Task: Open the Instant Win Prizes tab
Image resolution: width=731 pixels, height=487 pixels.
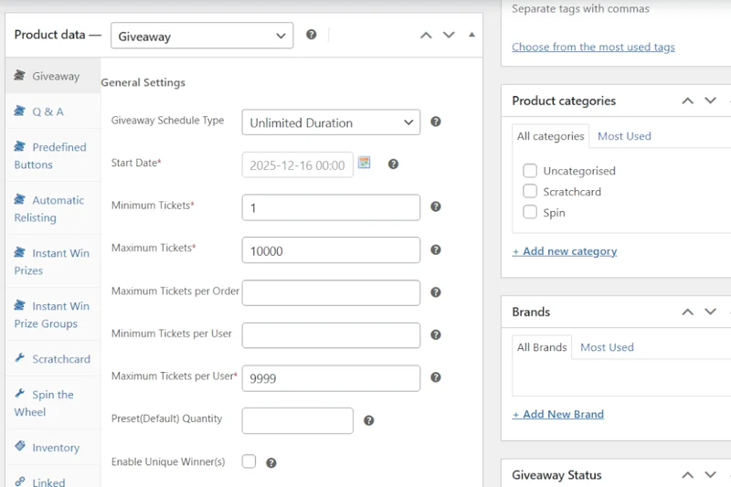Action: coord(51,261)
